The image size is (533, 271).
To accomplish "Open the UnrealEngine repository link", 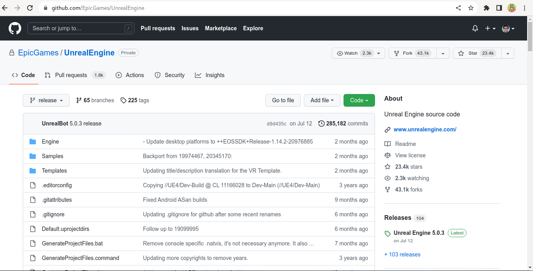I will click(x=89, y=53).
